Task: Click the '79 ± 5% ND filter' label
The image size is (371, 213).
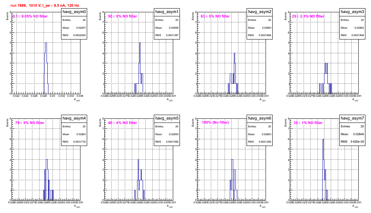Action: pyautogui.click(x=30, y=123)
